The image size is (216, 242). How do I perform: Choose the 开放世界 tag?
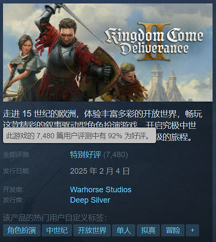point(92,230)
